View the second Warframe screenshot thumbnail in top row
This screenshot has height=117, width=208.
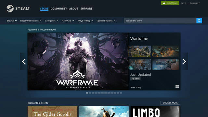(x=165, y=51)
